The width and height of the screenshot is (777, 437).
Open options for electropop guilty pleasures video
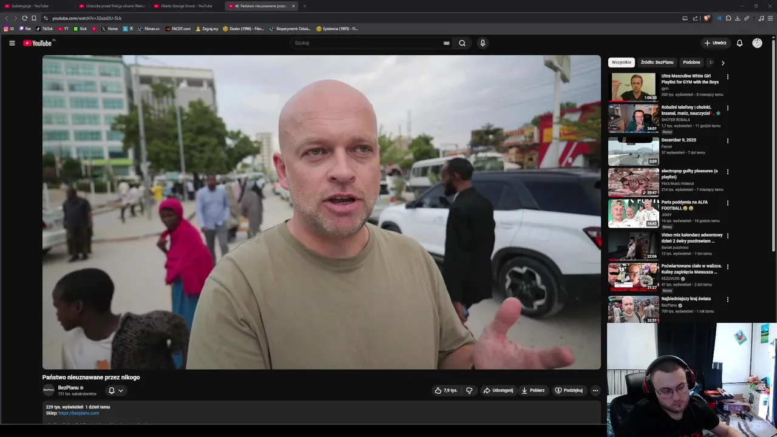pos(728,172)
